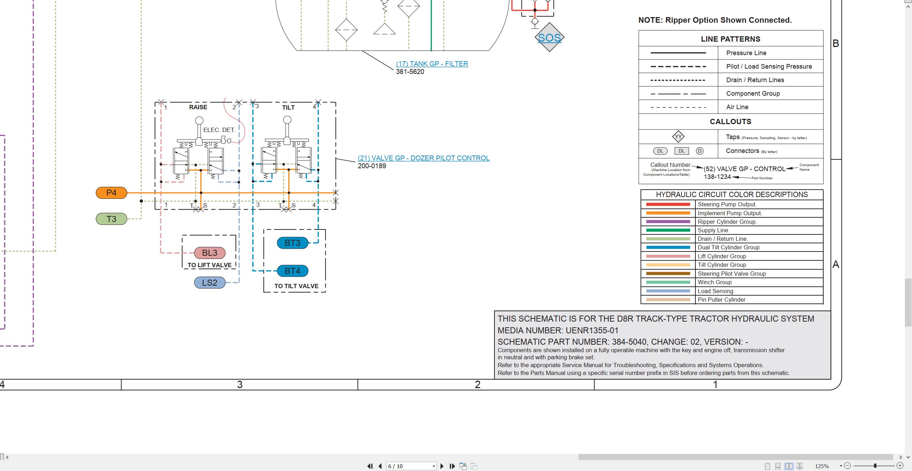
Task: Click the vertical scrollbar thumb
Action: (908, 302)
